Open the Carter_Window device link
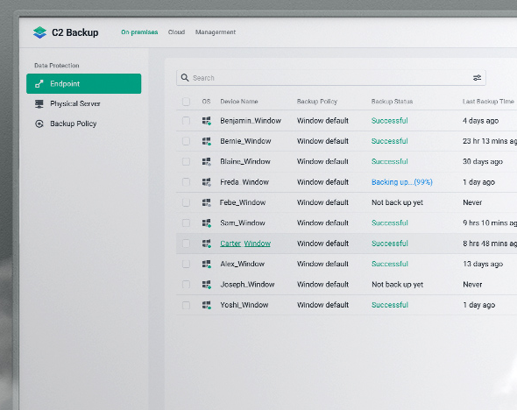 click(245, 244)
